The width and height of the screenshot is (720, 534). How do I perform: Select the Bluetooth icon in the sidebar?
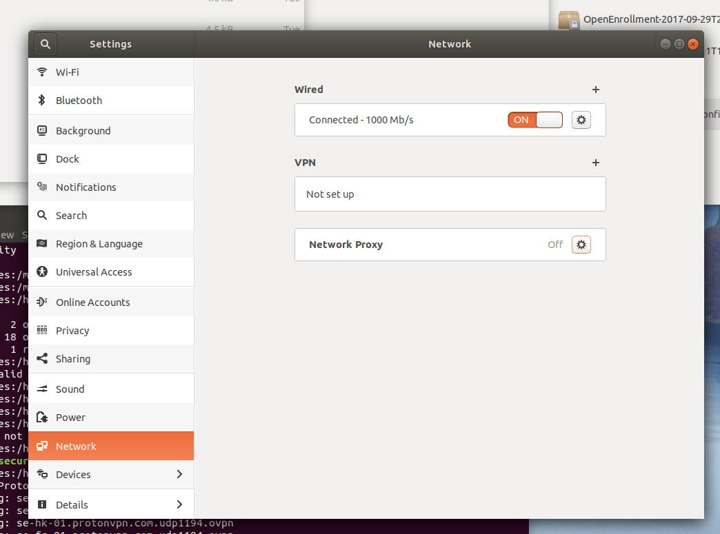42,101
